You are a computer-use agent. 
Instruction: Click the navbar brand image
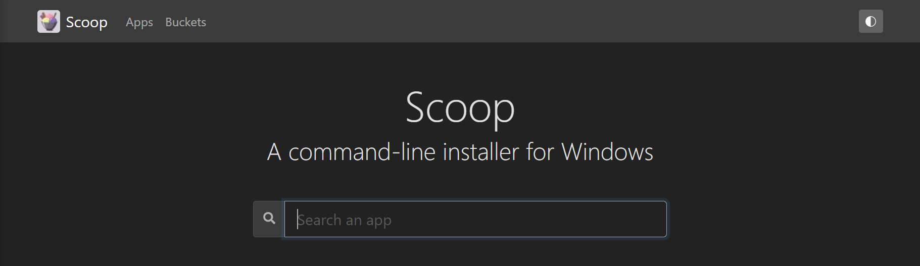49,22
